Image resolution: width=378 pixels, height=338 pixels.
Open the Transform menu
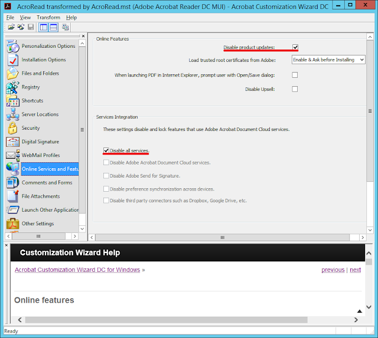(x=48, y=17)
